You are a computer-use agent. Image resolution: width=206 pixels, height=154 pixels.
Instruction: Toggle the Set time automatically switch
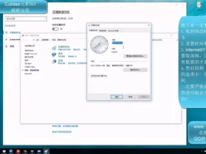tap(55, 29)
